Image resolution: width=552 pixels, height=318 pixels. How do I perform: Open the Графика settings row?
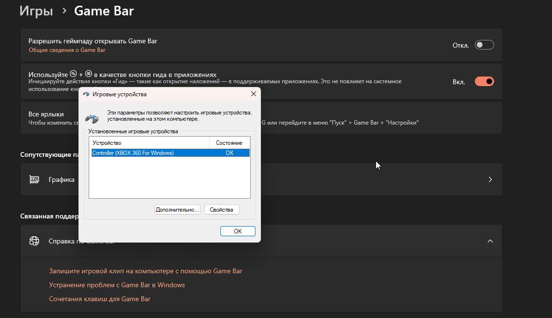(x=261, y=179)
